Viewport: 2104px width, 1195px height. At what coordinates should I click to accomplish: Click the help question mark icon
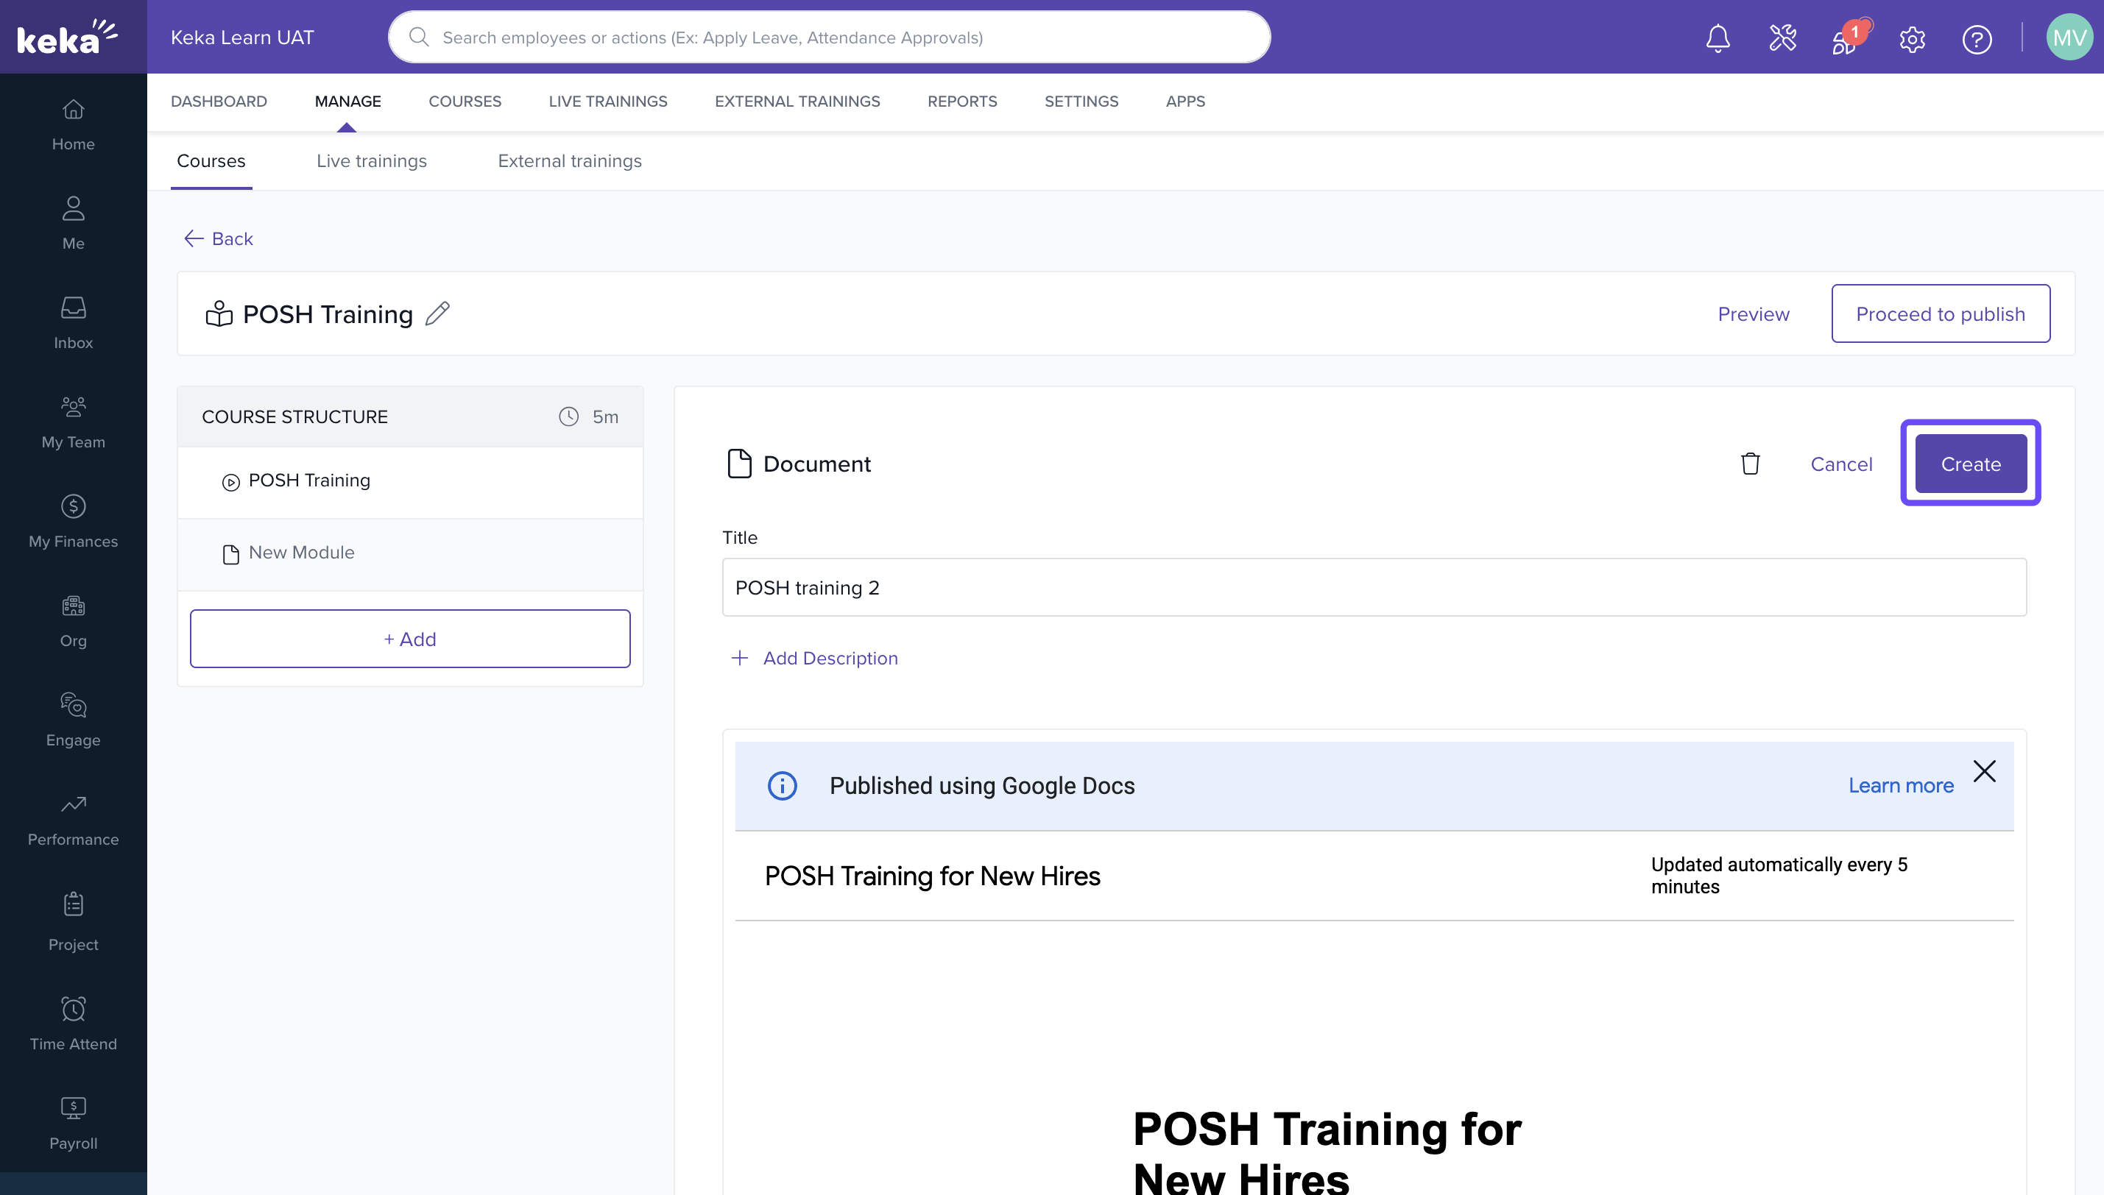[x=1976, y=38]
